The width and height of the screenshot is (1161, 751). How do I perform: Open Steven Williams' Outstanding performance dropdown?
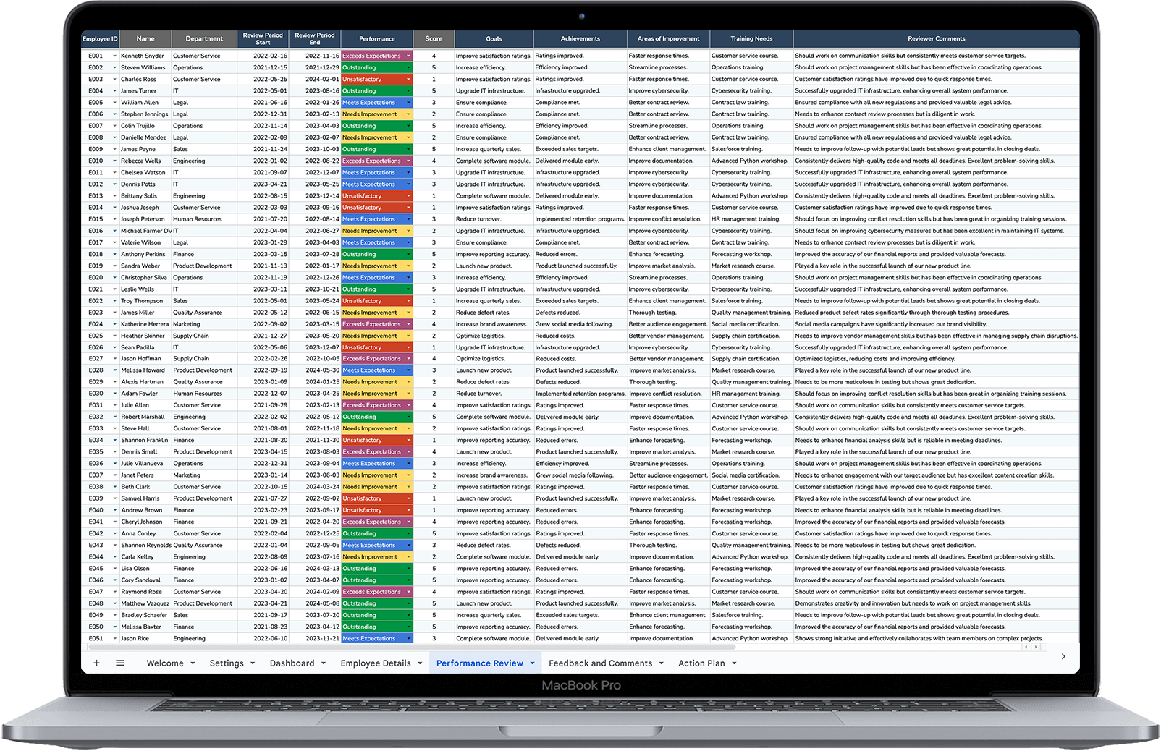[409, 67]
